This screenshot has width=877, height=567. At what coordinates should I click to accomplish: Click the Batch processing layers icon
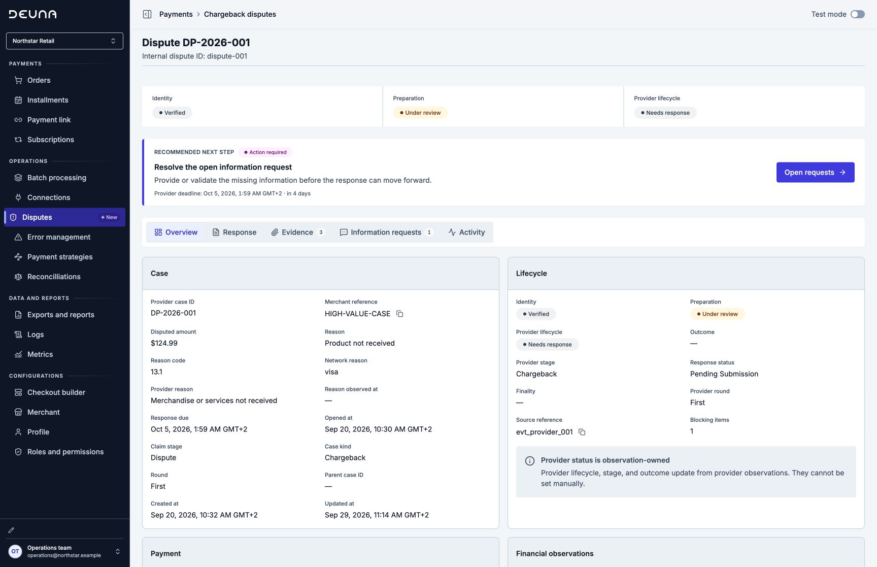coord(18,178)
